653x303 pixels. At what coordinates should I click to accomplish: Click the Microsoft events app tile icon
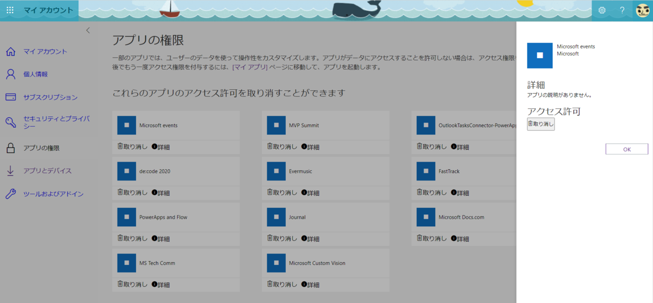(126, 126)
